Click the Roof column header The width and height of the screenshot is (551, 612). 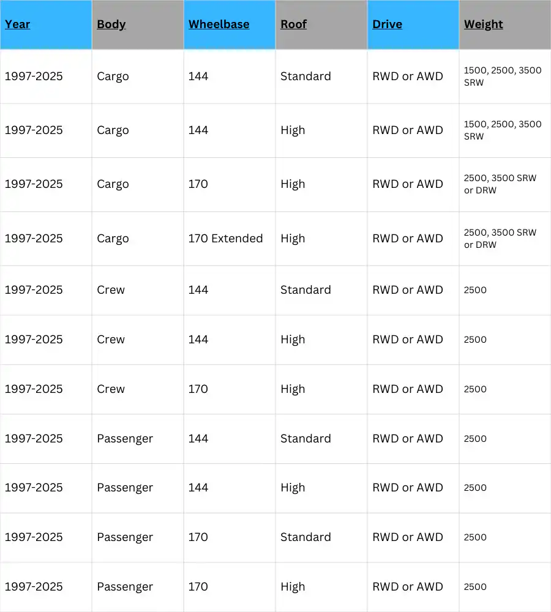coord(294,24)
